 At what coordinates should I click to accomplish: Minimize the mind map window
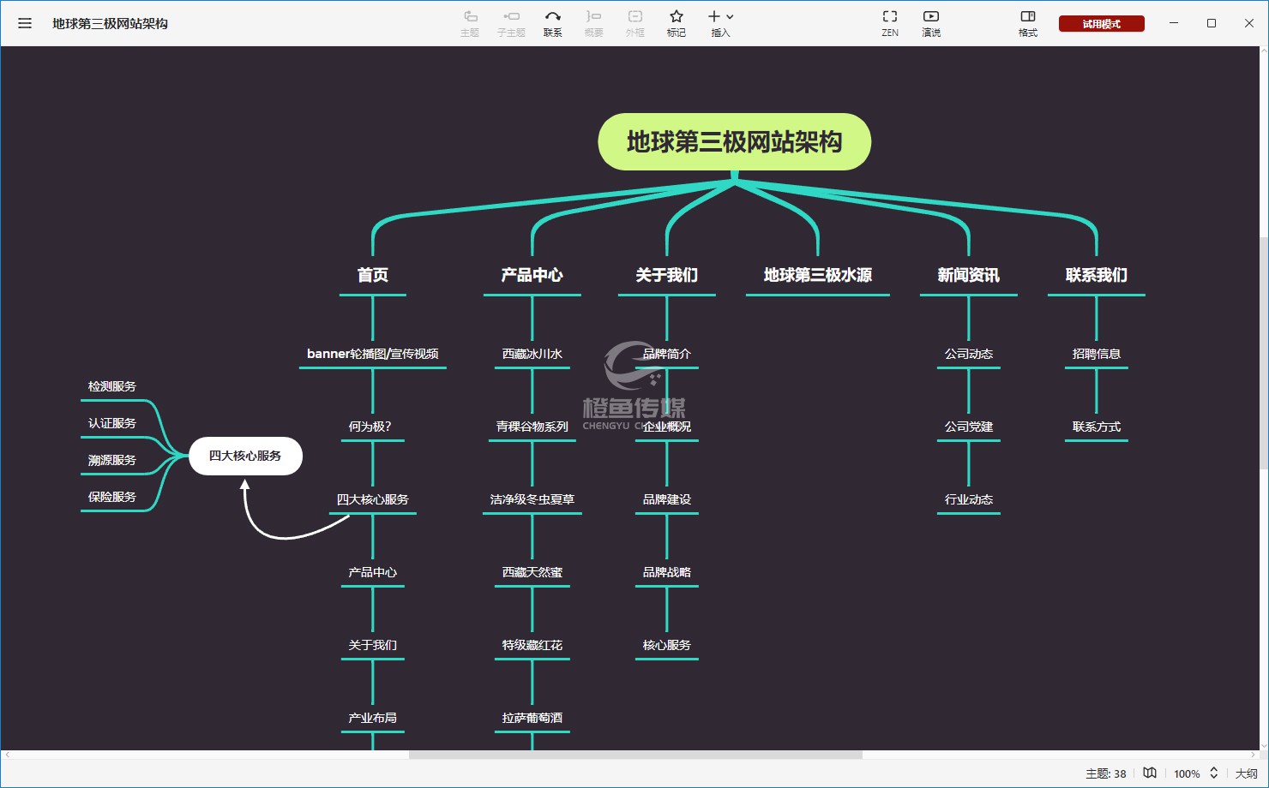1174,23
